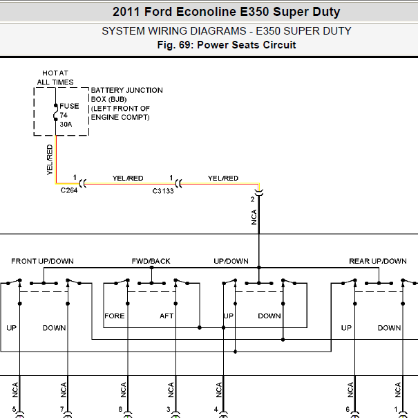Click the C3133 connector symbol on the wire
The height and width of the screenshot is (418, 418).
(x=179, y=184)
